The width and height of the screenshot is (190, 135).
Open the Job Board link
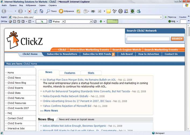127,54
